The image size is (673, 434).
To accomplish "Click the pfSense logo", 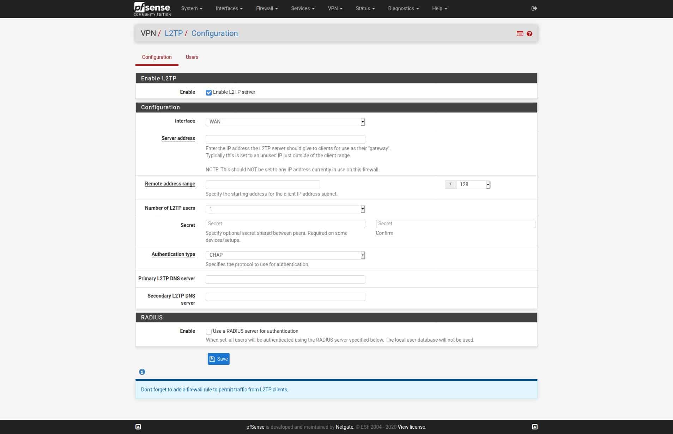I will point(152,9).
